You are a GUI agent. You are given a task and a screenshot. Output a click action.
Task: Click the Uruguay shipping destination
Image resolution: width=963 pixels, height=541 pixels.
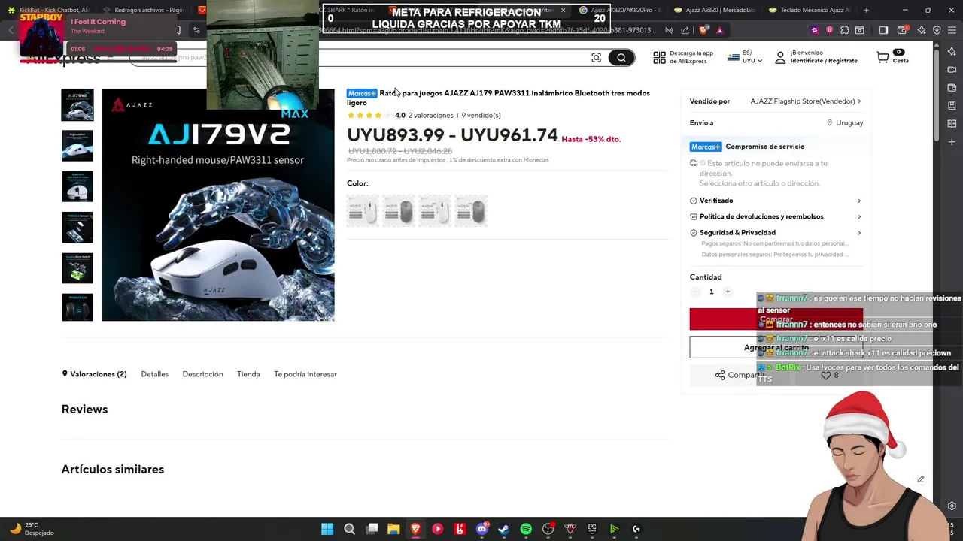click(x=845, y=122)
